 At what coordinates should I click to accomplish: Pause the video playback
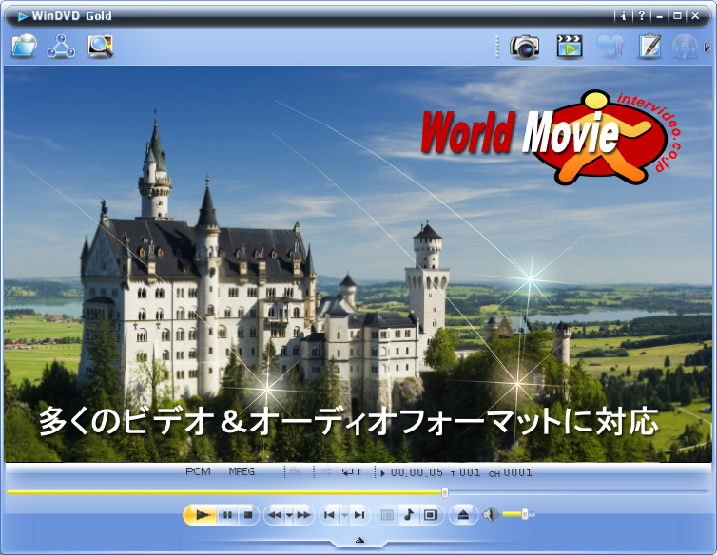[x=227, y=515]
